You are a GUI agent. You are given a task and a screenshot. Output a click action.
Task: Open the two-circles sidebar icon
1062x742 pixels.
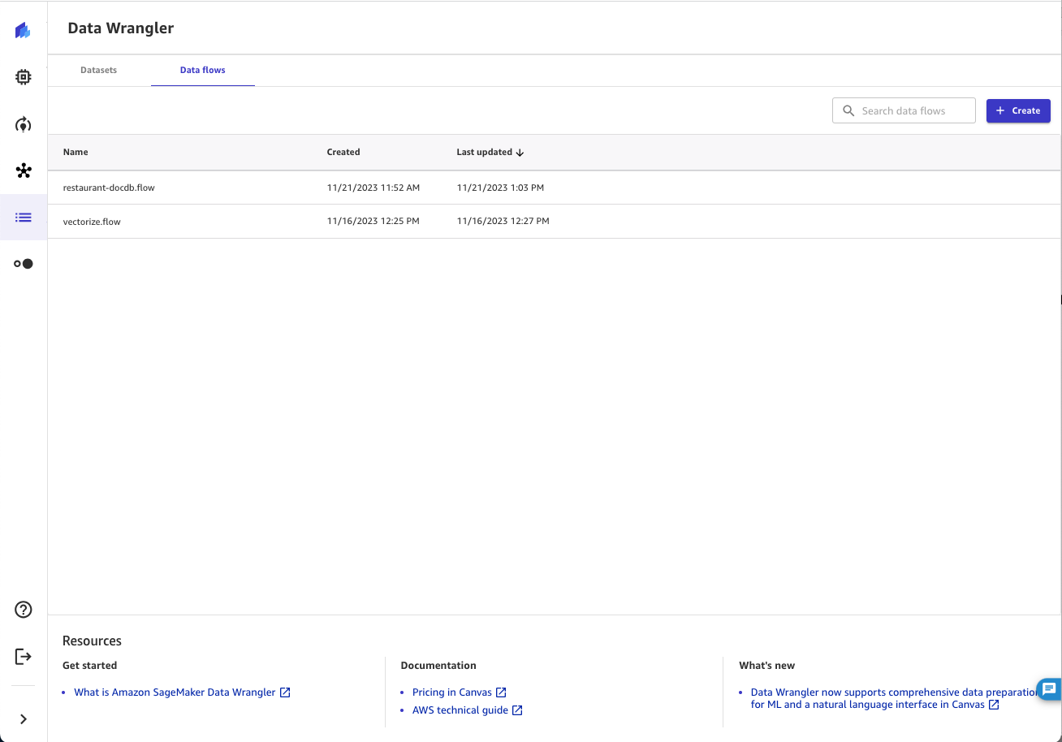point(24,264)
